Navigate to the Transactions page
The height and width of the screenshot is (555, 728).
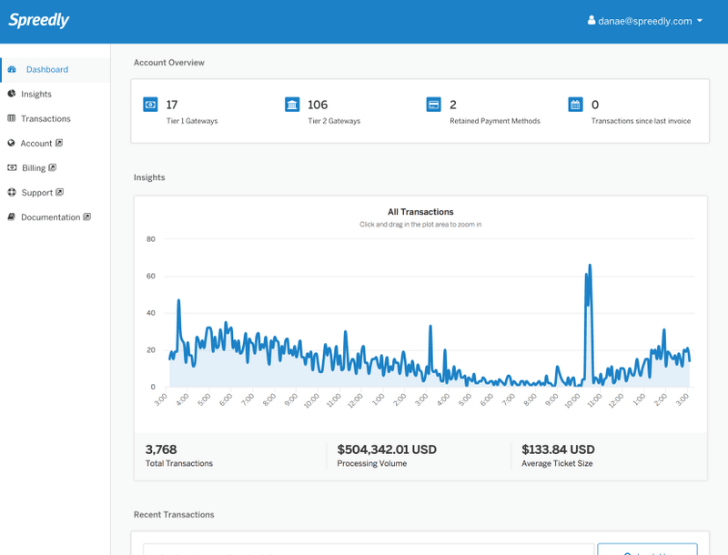[46, 118]
